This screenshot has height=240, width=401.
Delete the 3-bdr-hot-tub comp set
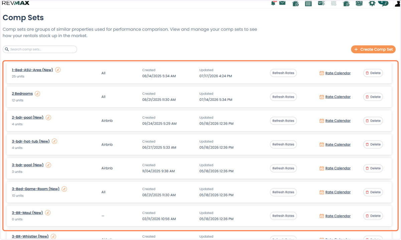pos(373,145)
